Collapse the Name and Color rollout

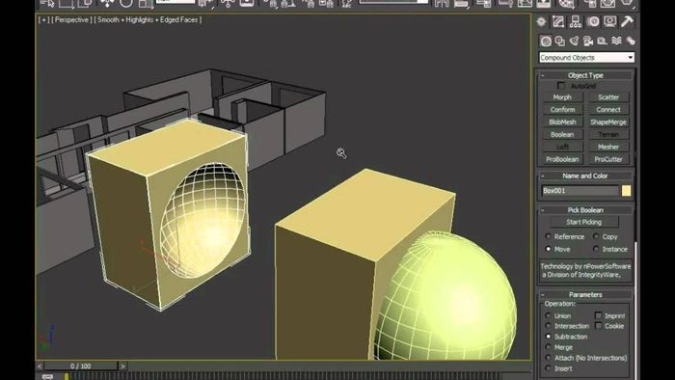pos(585,176)
